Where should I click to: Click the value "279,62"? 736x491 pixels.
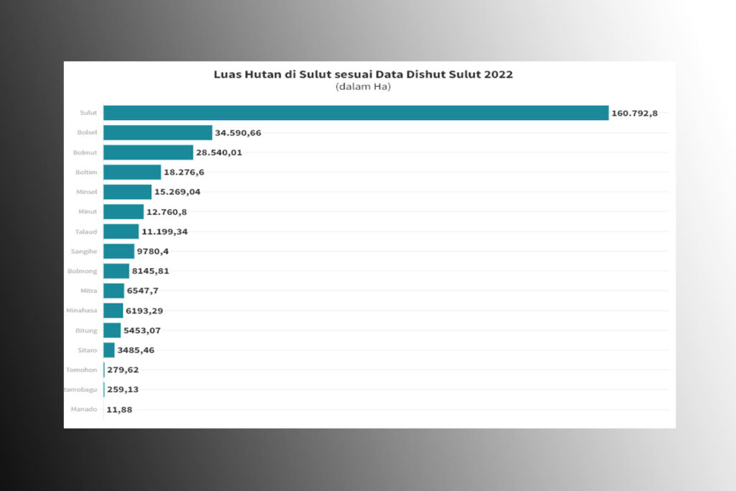(123, 370)
